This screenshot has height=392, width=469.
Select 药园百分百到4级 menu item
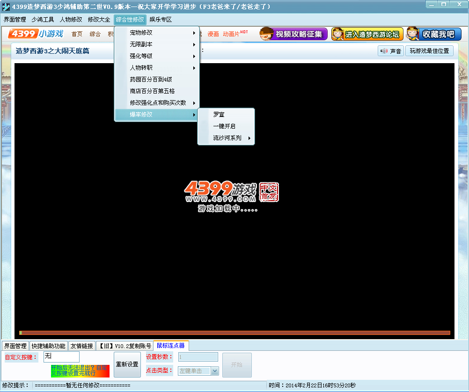(x=156, y=79)
